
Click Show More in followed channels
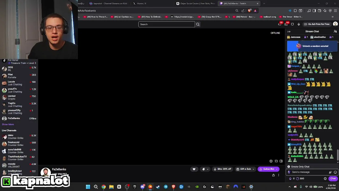tap(8, 124)
